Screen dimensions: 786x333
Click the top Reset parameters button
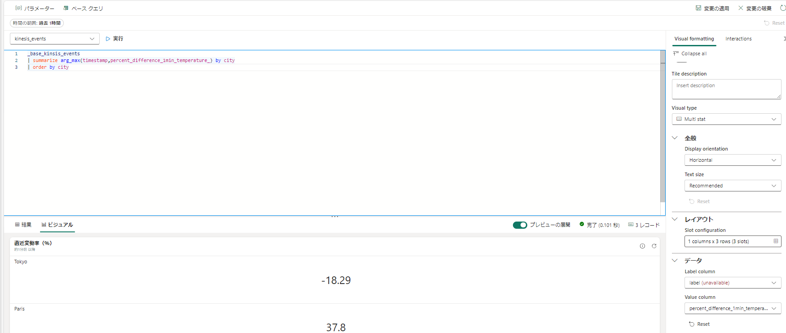coord(774,23)
